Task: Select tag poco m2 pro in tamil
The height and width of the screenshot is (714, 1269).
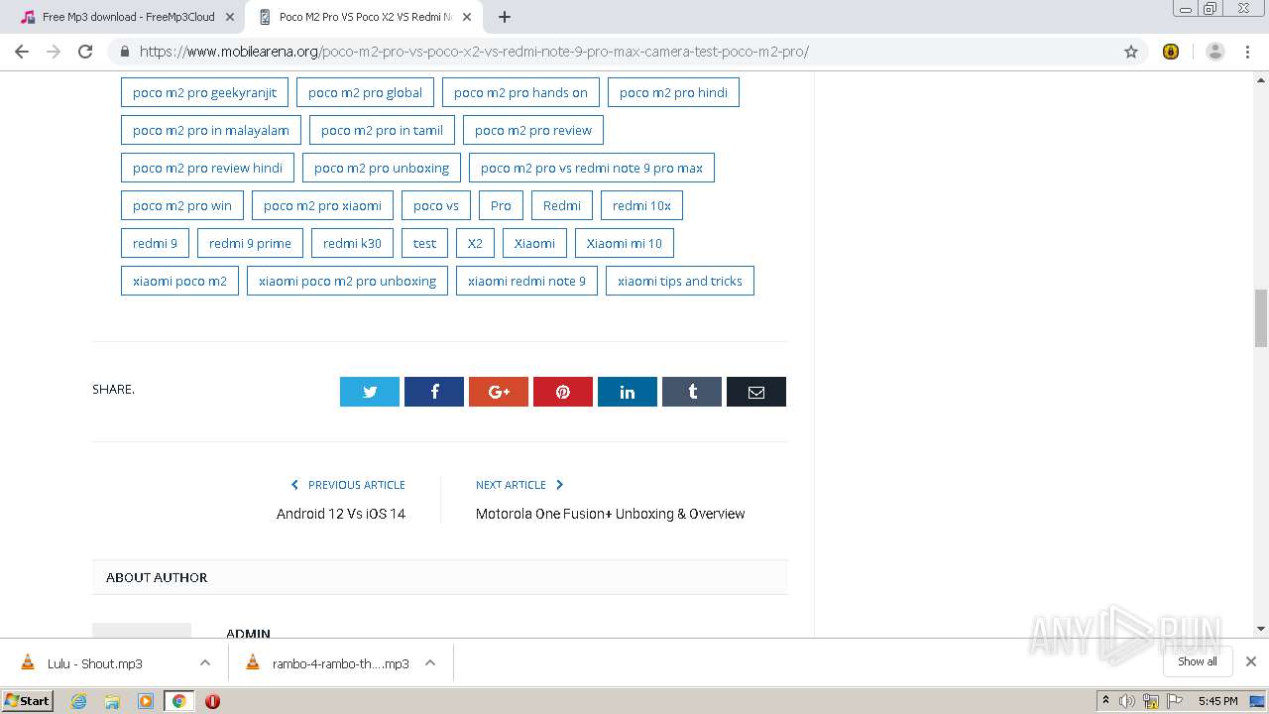Action: point(382,130)
